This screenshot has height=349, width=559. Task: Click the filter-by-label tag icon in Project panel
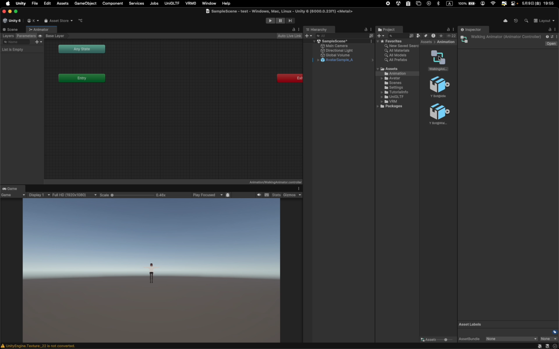[x=426, y=36]
